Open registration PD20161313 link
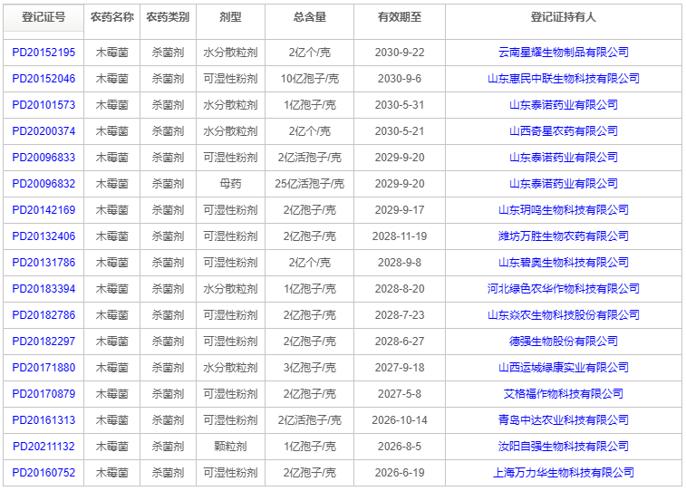The image size is (686, 491). click(x=43, y=420)
